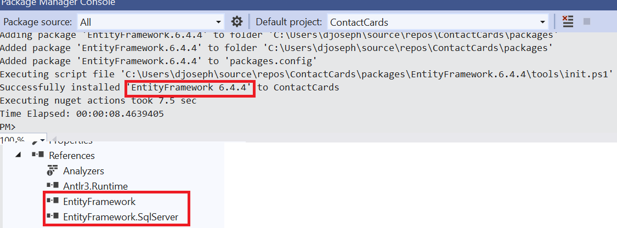
Task: Click the References label in tree
Action: click(x=72, y=155)
